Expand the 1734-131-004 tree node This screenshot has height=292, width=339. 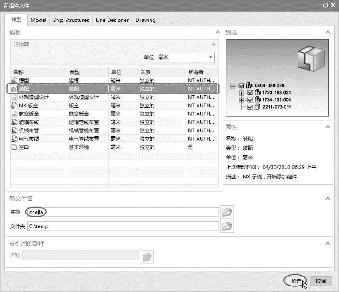241,100
